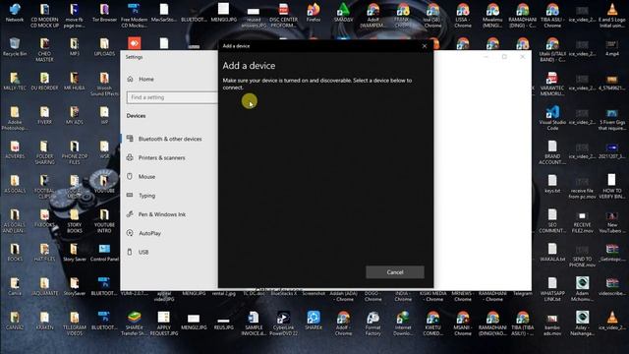Select the MP3 folder on desktop
Screen dimensions: 629x354
75,46
